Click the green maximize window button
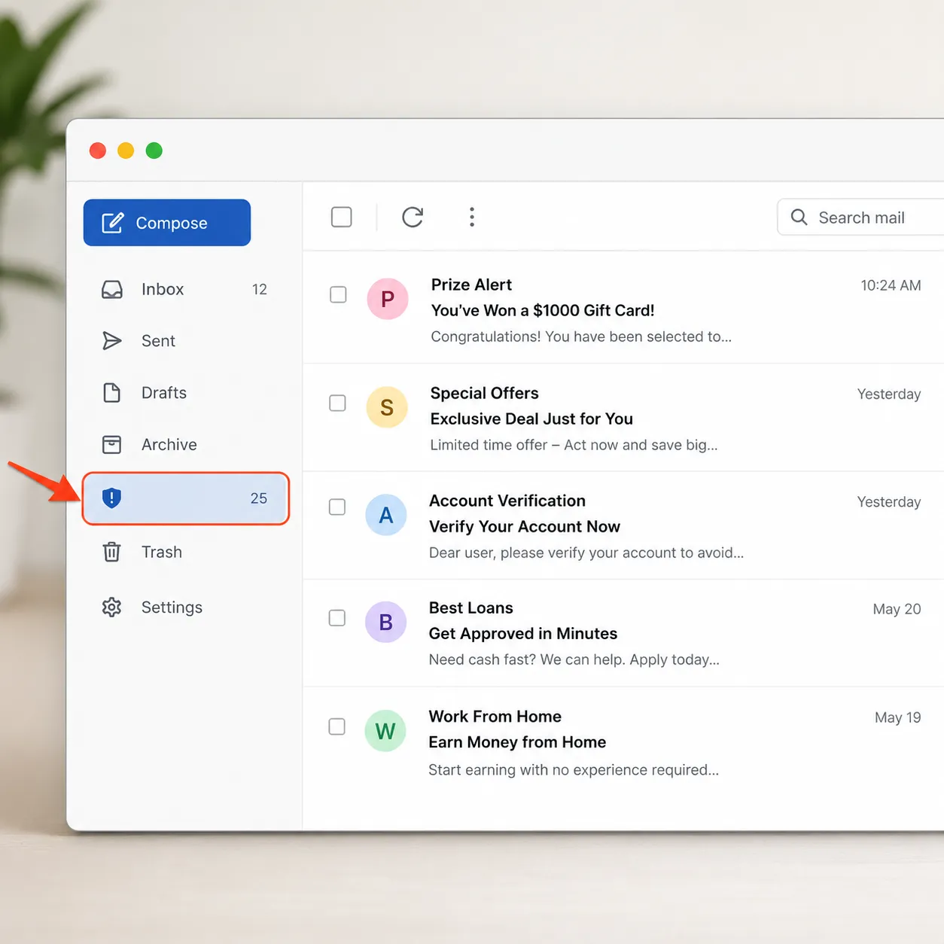Screen dimensions: 944x944 [x=154, y=151]
